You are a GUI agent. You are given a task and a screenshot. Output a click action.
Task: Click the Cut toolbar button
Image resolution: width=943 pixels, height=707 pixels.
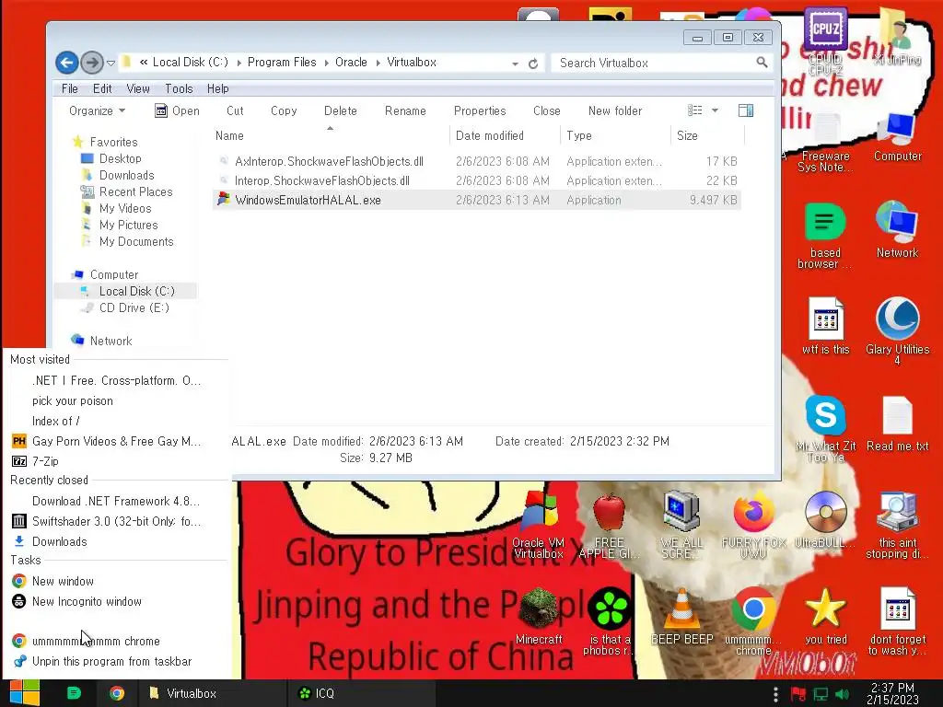point(235,110)
